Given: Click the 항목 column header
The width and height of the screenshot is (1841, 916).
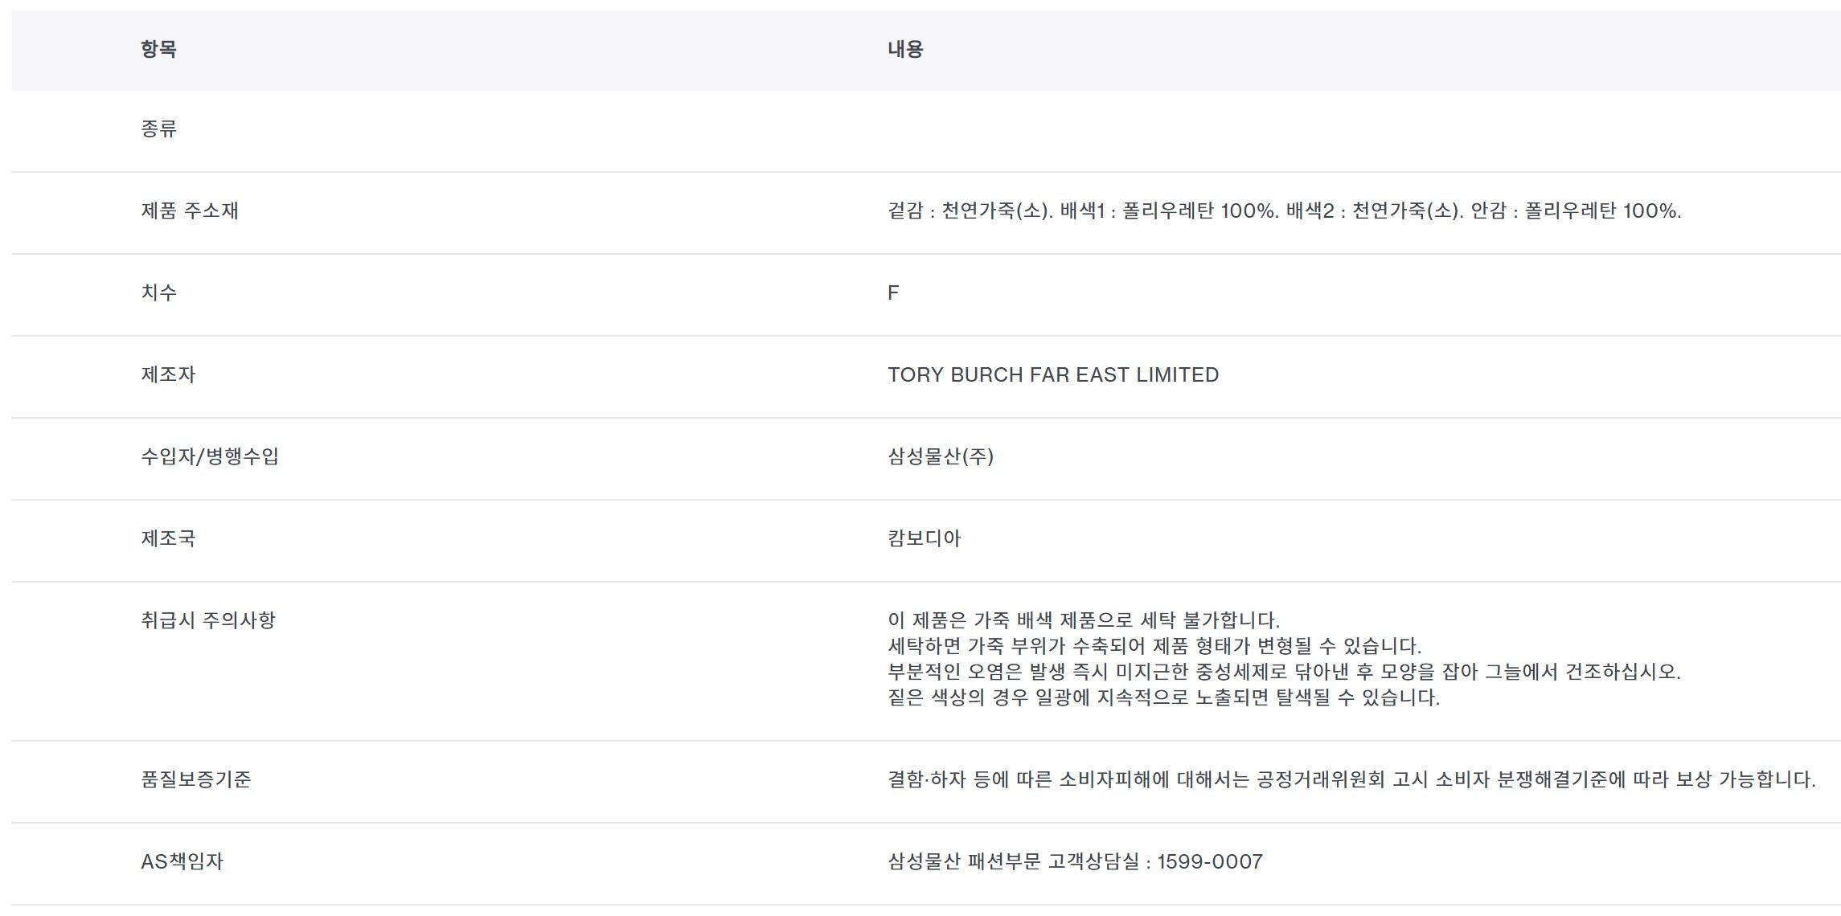Looking at the screenshot, I should pyautogui.click(x=158, y=49).
